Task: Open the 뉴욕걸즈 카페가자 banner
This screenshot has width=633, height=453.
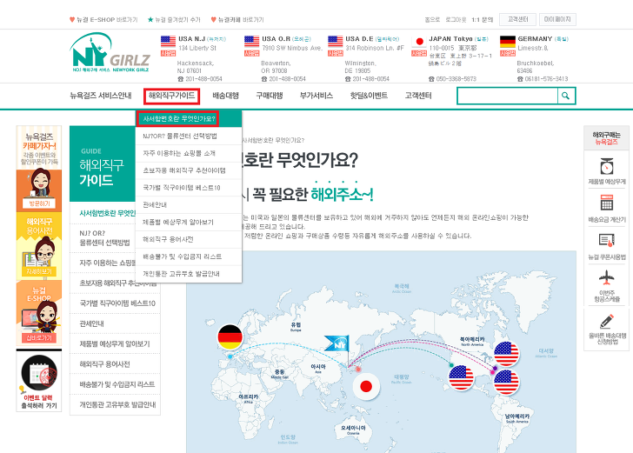Action: (x=39, y=169)
